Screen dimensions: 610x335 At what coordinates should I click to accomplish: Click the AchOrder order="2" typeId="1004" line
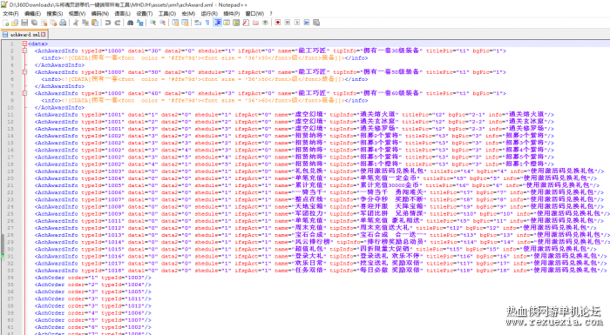click(x=93, y=285)
